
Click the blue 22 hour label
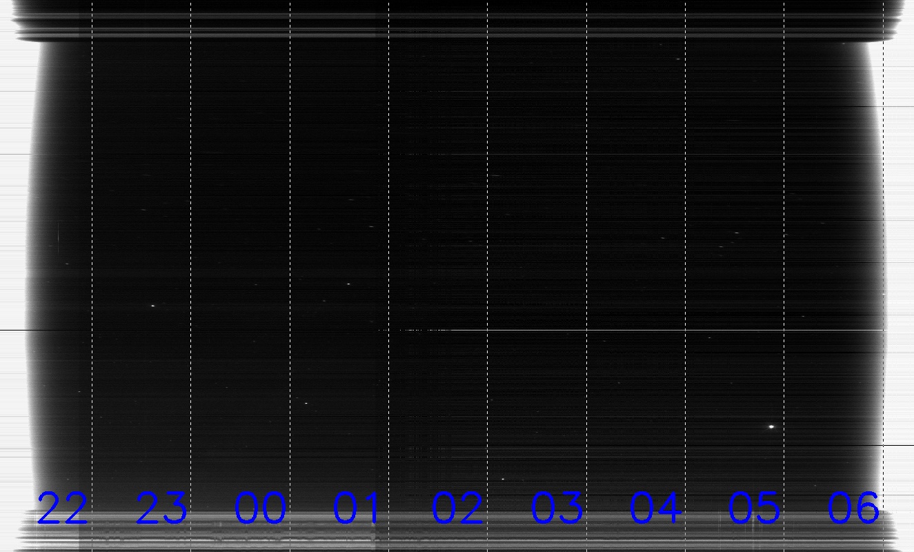63,509
